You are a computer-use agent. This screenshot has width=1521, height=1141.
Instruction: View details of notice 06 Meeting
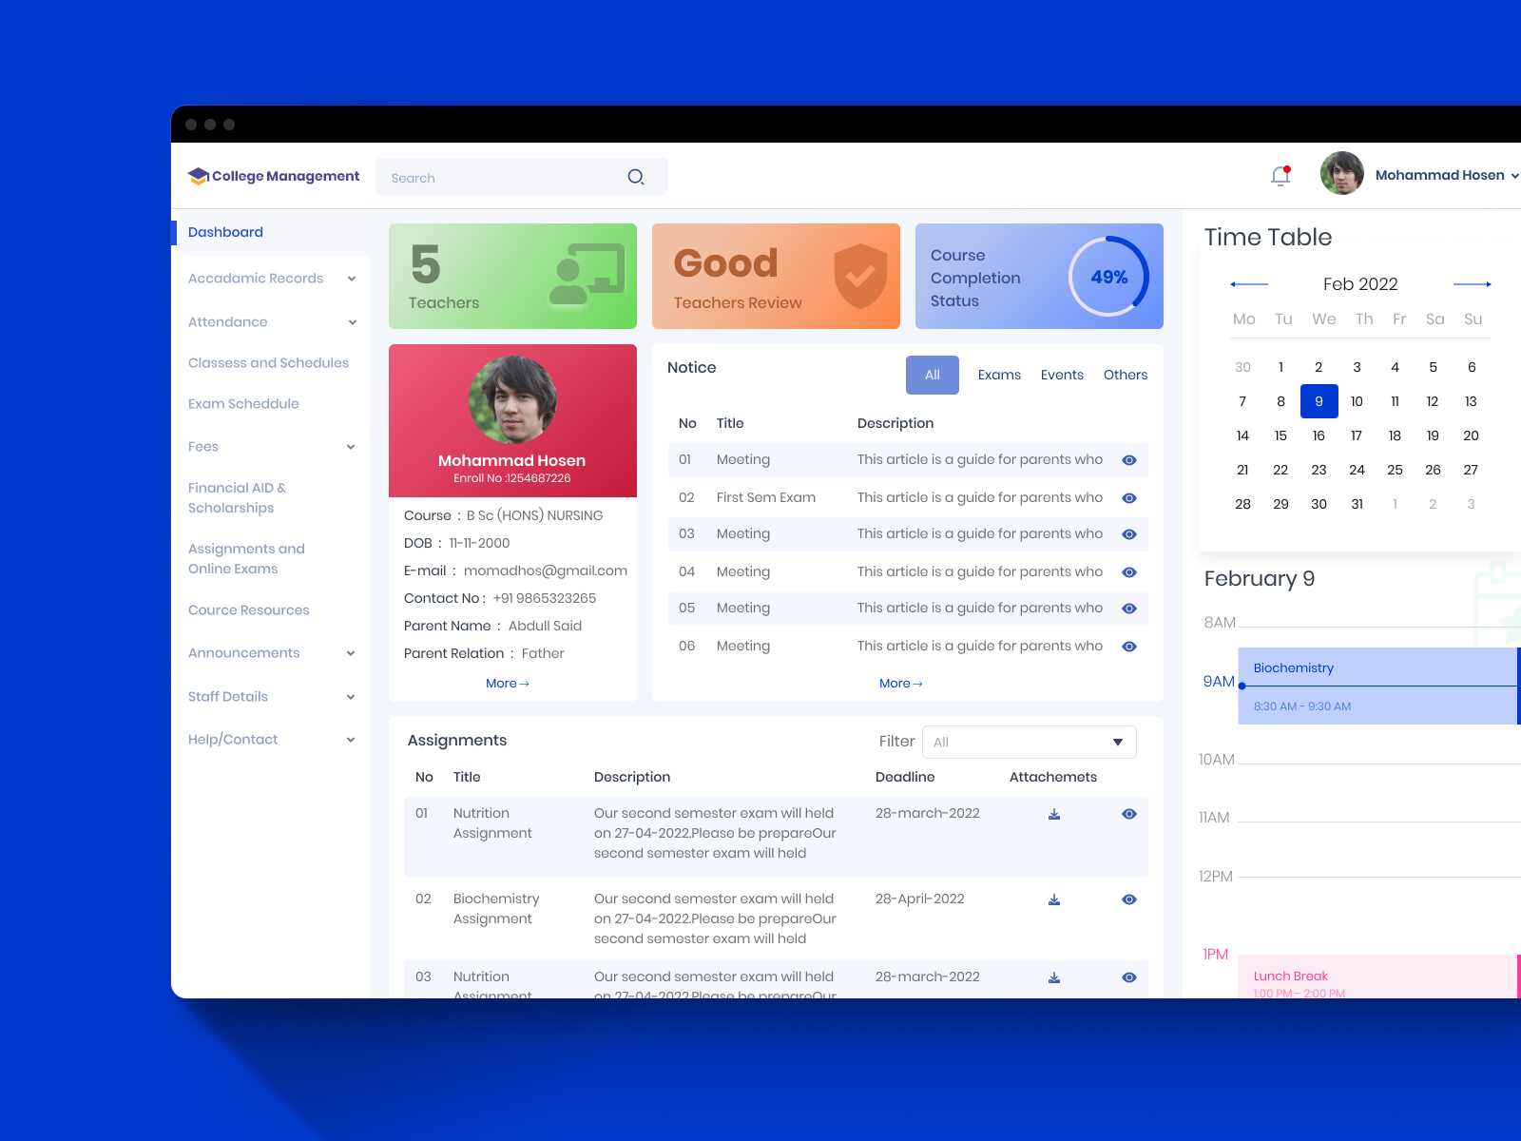point(1128,646)
